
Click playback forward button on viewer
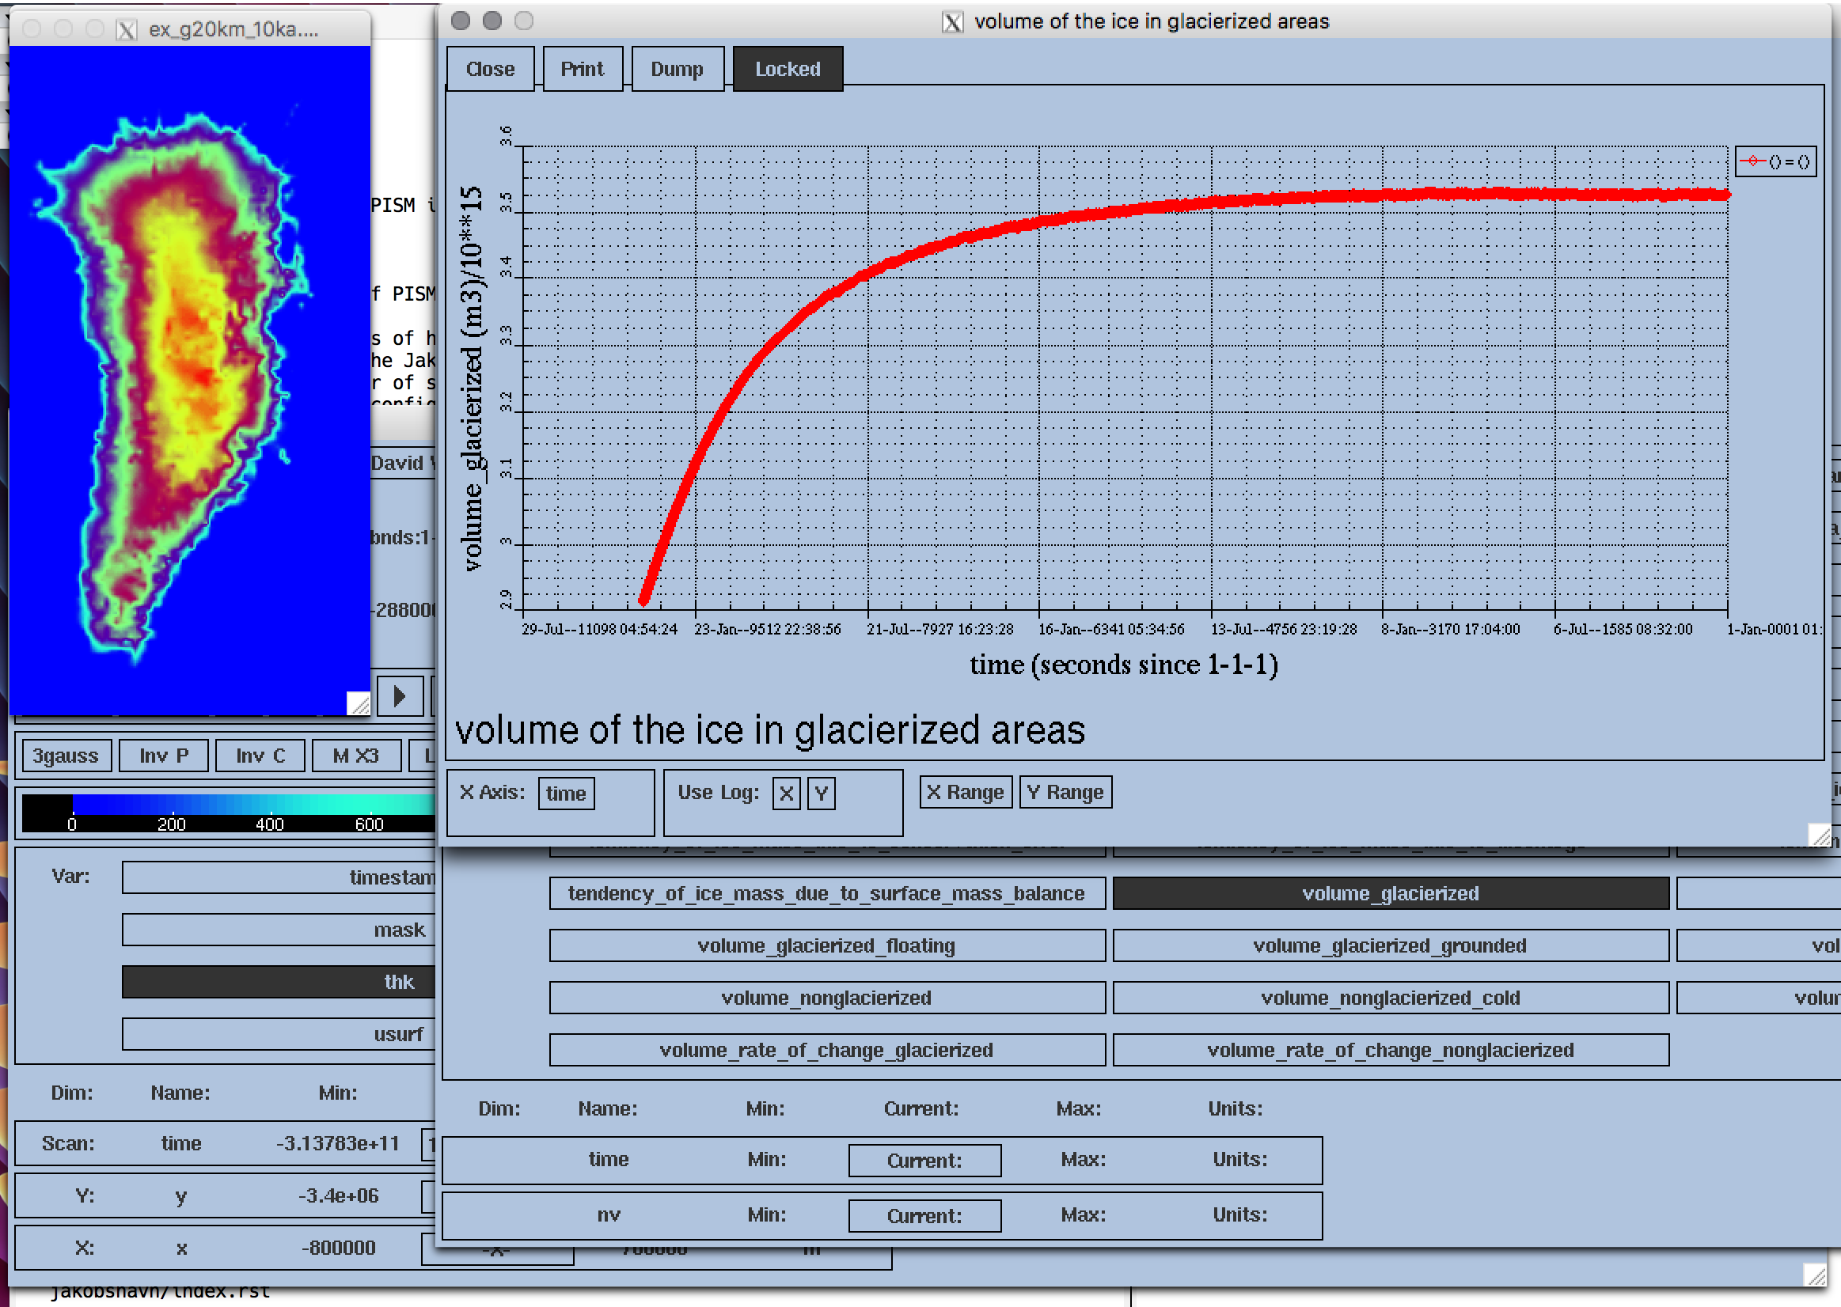pos(399,696)
